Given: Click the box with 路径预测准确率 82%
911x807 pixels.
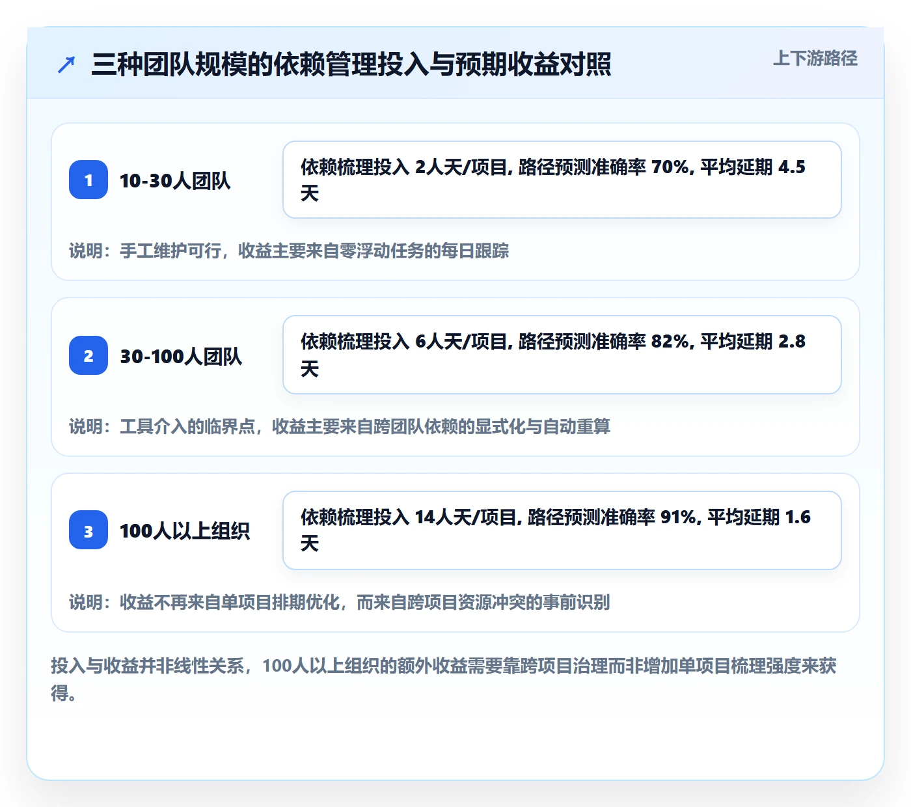Looking at the screenshot, I should tap(562, 355).
